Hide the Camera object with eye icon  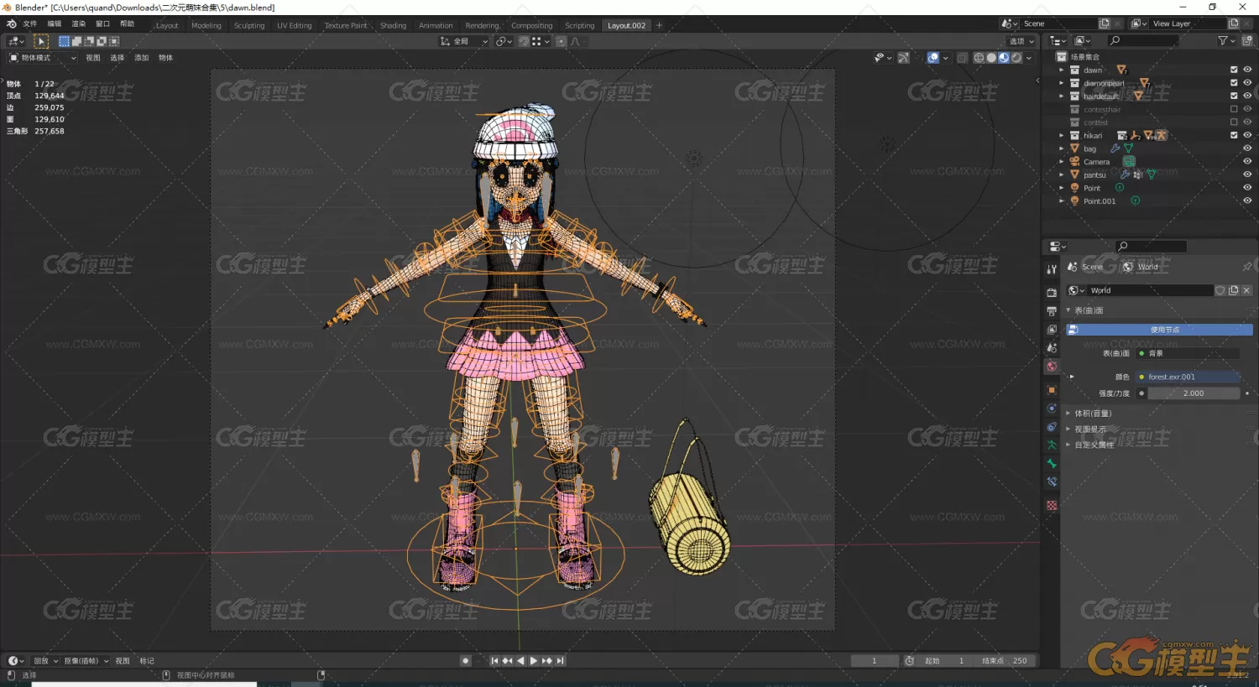pos(1247,161)
